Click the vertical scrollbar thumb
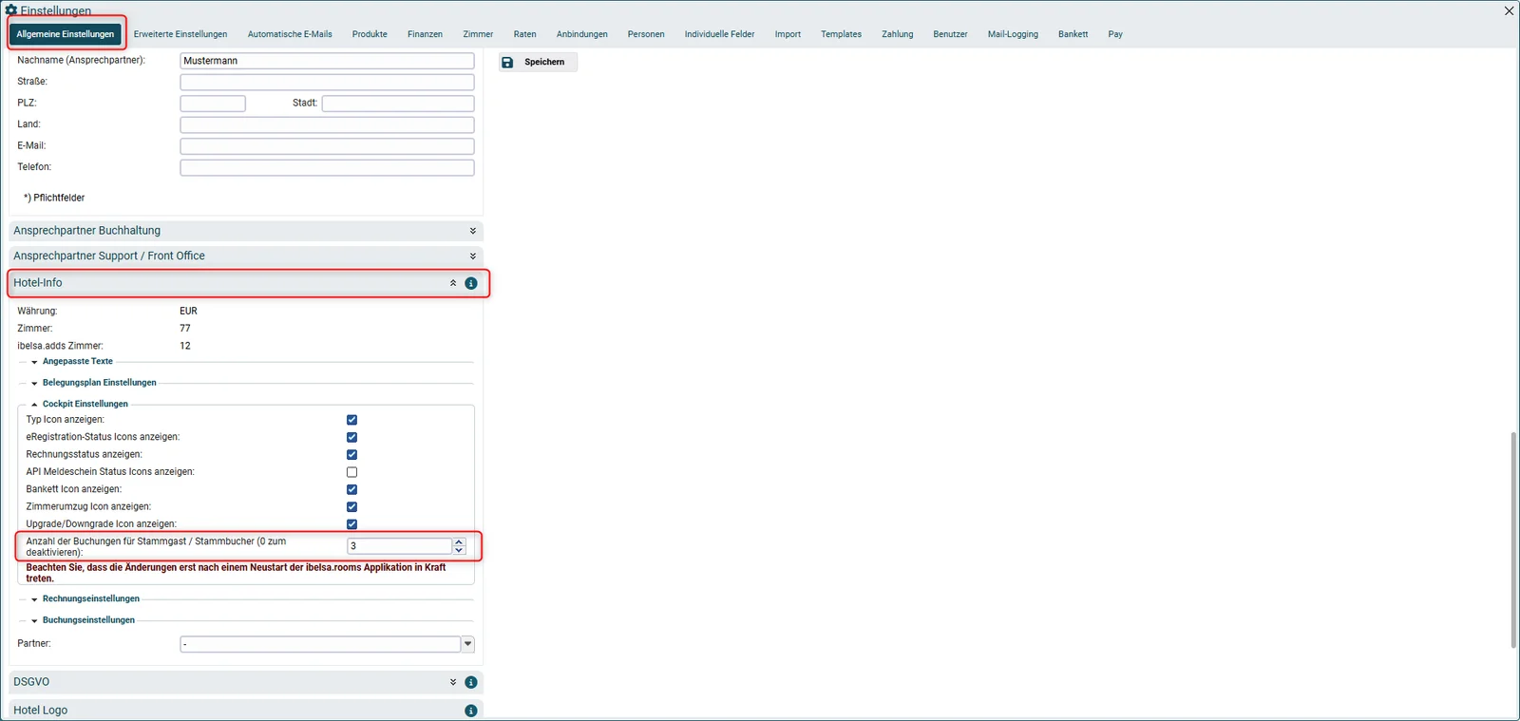Viewport: 1520px width, 721px height. click(1513, 540)
